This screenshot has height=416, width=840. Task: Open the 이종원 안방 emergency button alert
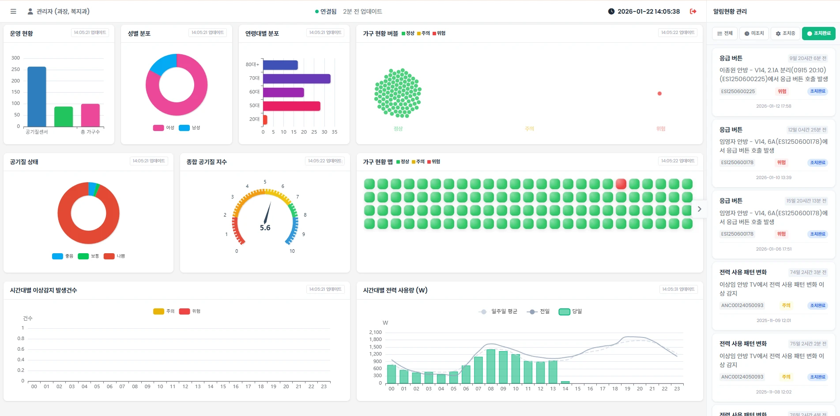(x=773, y=75)
